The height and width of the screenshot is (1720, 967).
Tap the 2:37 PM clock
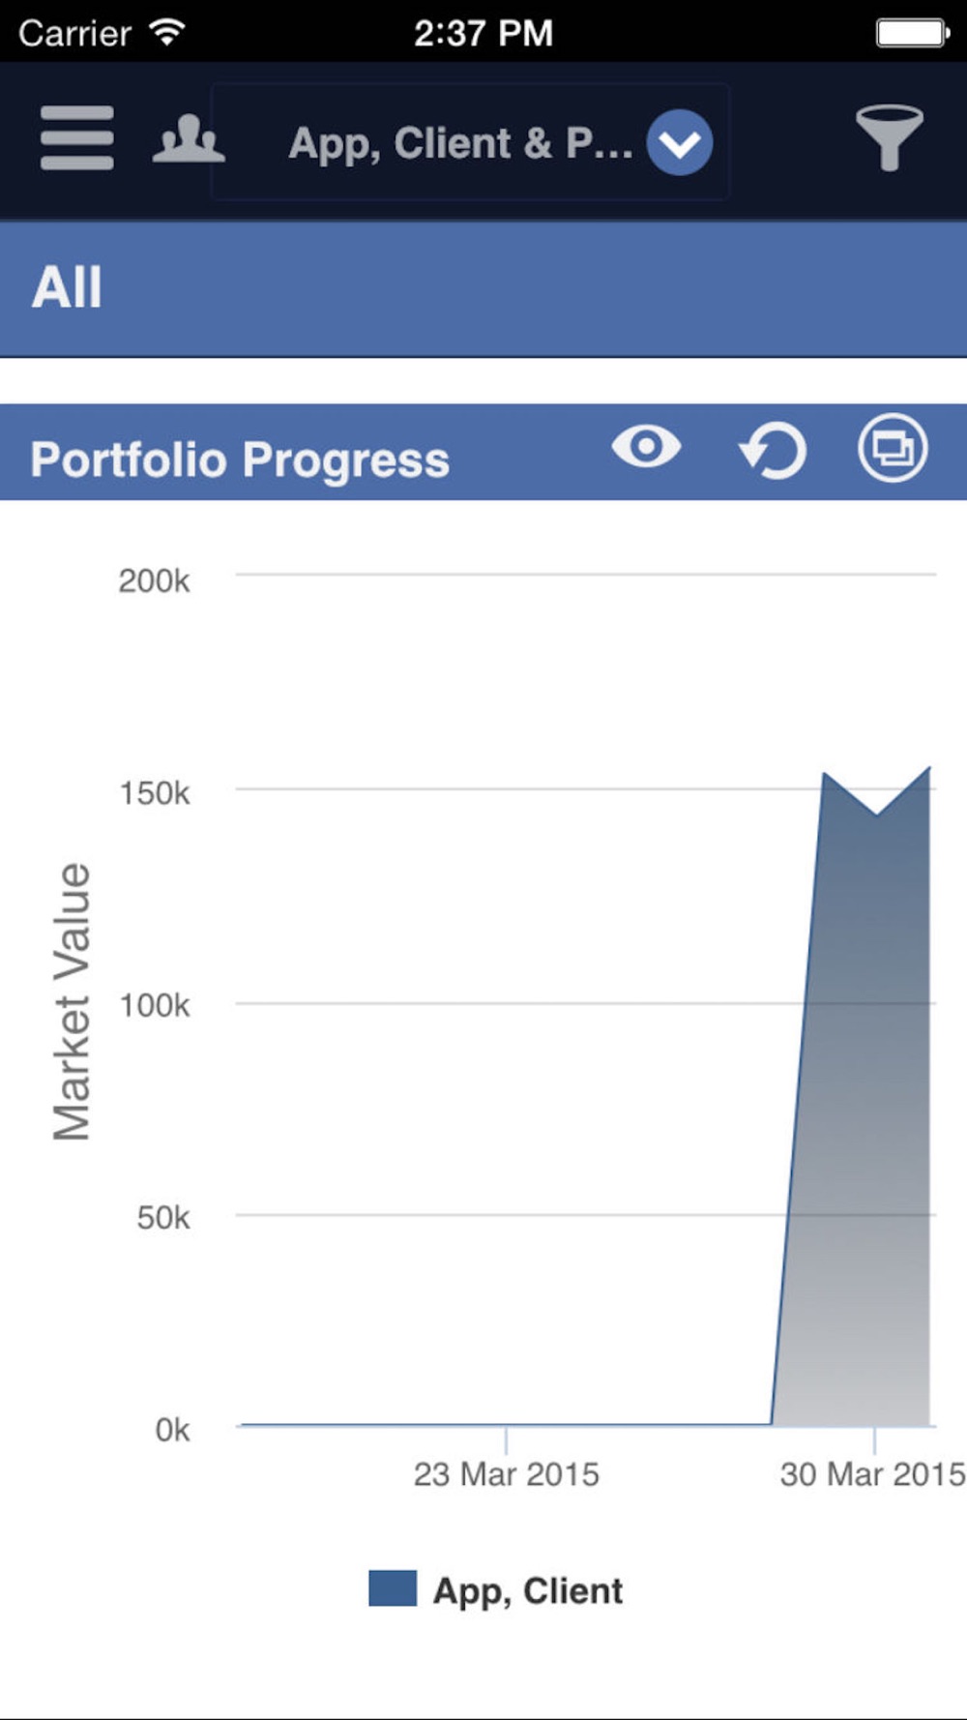483,33
